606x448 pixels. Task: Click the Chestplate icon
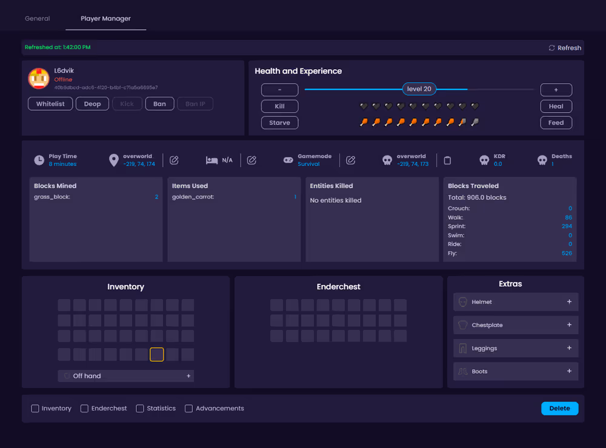pos(462,324)
